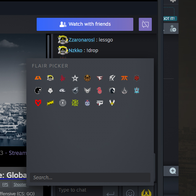This screenshot has width=196, height=196.
Task: Open Zzaronarosl's chat profile
Action: pyautogui.click(x=82, y=40)
